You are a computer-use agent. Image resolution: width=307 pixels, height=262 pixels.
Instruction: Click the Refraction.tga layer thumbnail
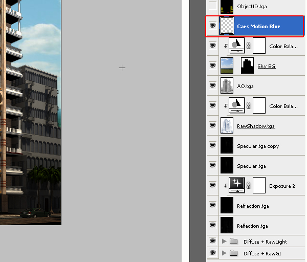pyautogui.click(x=227, y=205)
